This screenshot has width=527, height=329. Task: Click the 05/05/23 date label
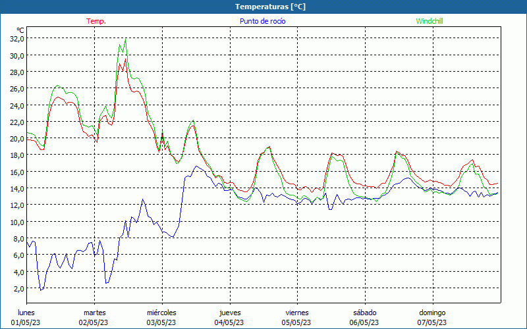(x=296, y=322)
